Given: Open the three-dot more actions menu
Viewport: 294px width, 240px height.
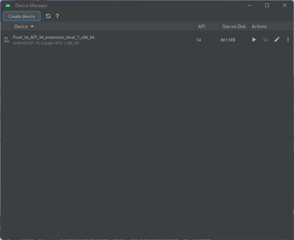Looking at the screenshot, I should [x=288, y=40].
